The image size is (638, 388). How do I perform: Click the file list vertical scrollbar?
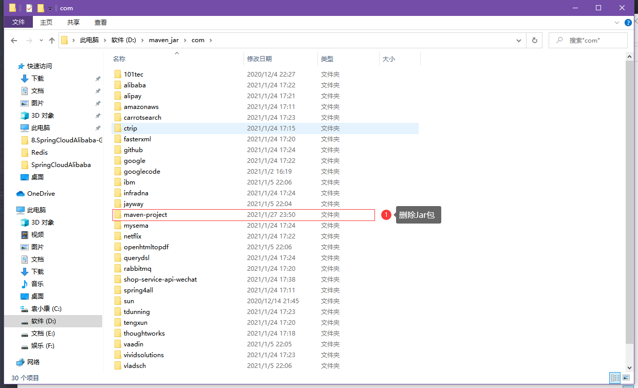[x=630, y=201]
